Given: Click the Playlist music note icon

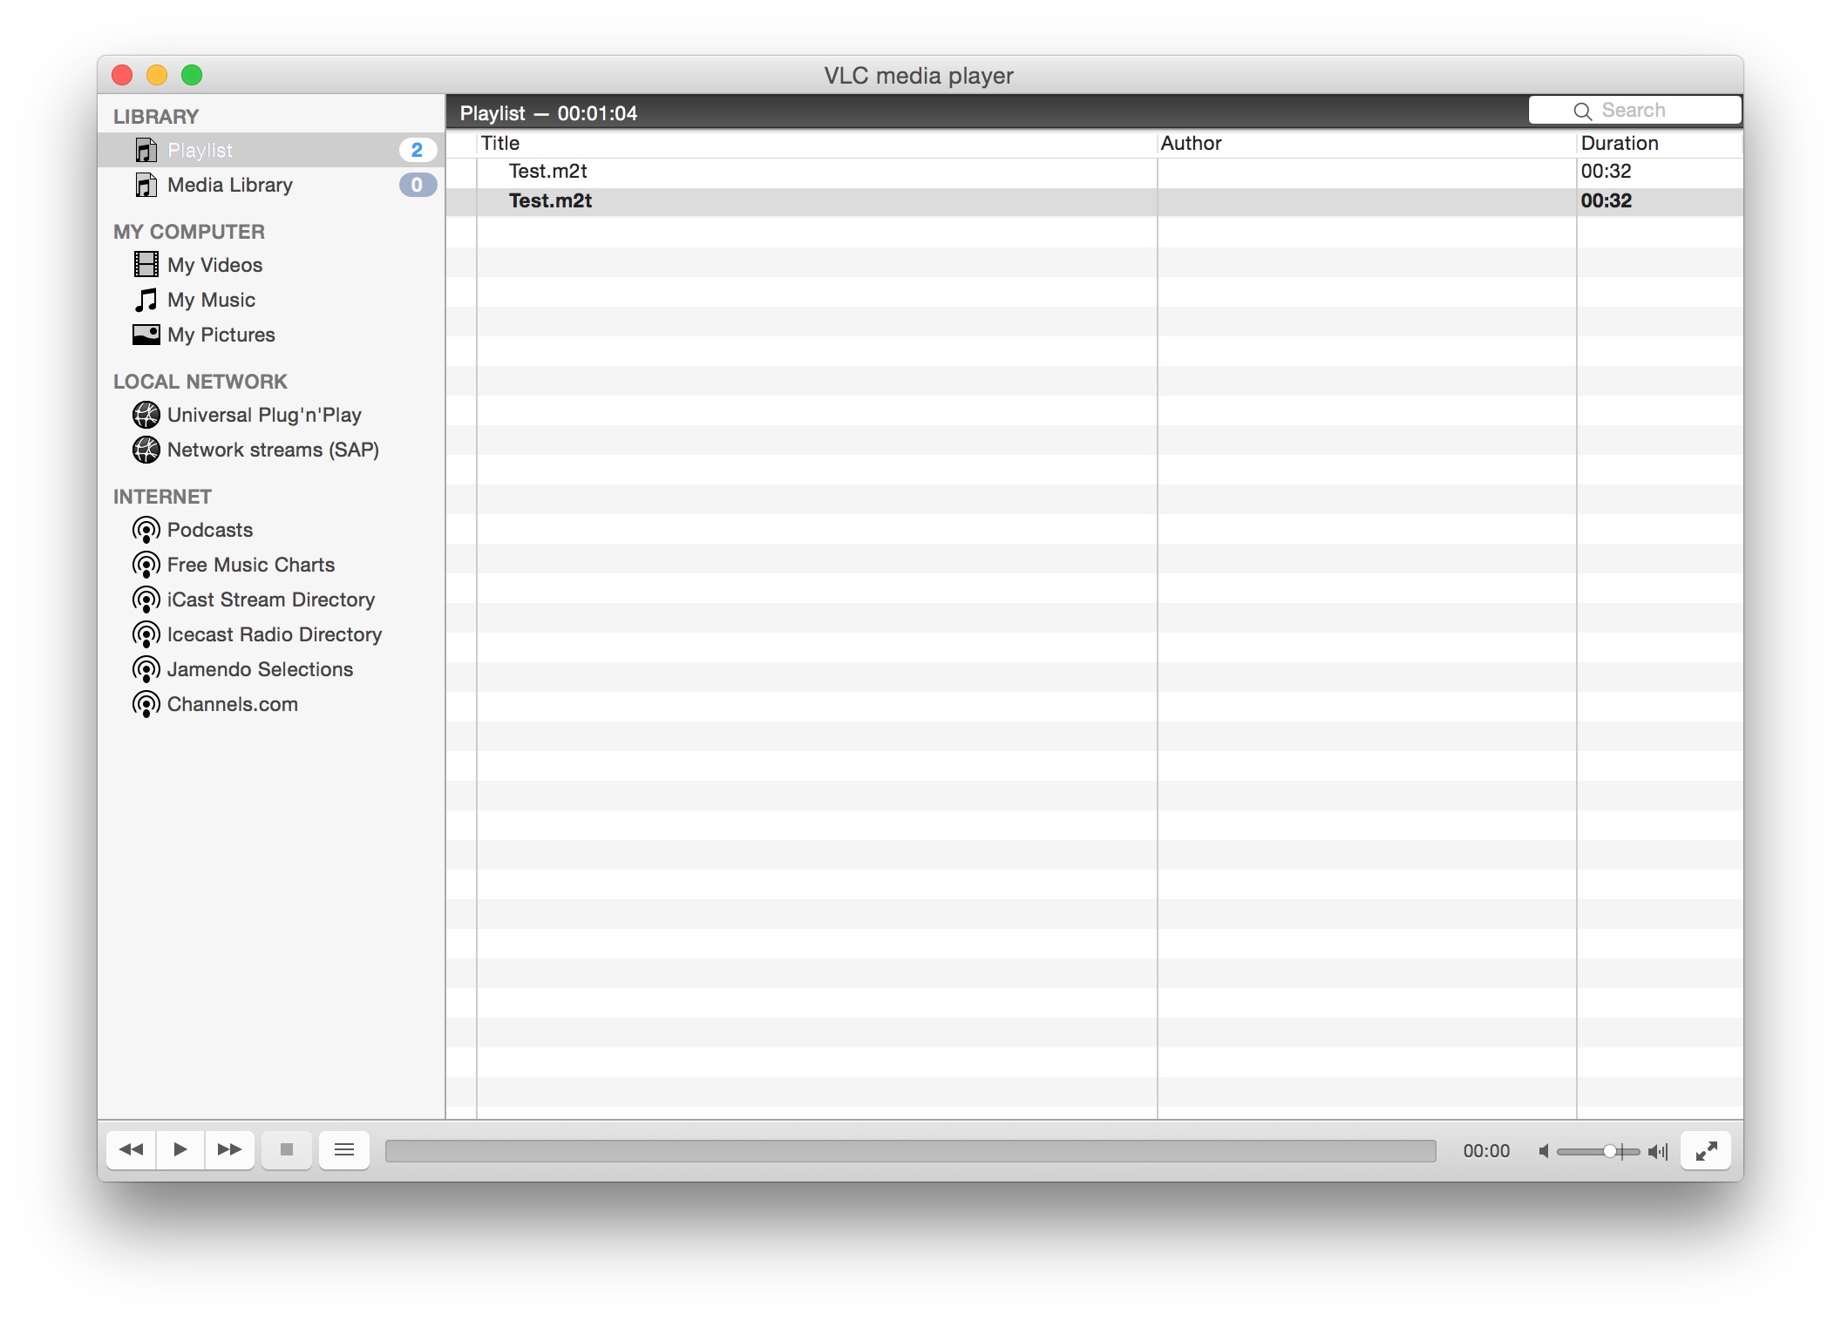Looking at the screenshot, I should pos(146,150).
